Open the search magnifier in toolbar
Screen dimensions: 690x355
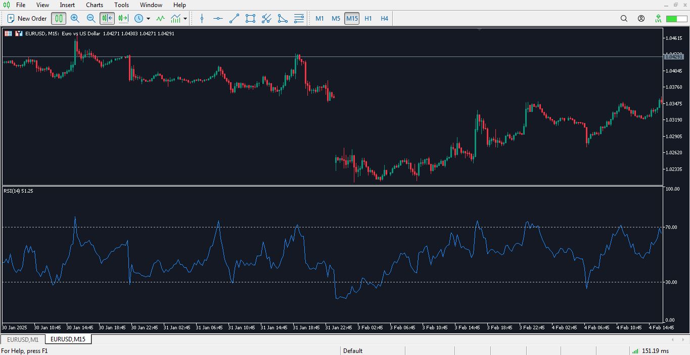pyautogui.click(x=624, y=19)
